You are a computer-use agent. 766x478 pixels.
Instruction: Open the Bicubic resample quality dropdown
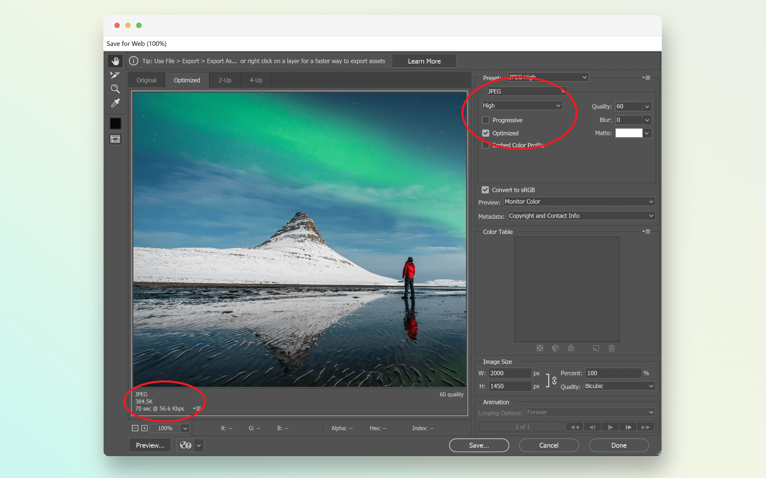[619, 386]
